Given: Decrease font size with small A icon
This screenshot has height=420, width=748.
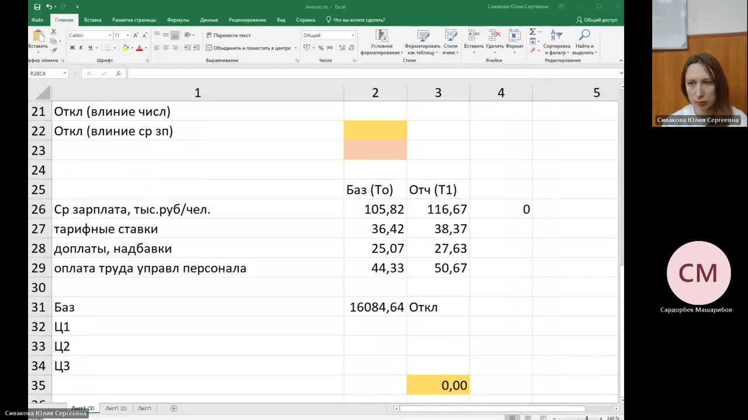Looking at the screenshot, I should [144, 35].
